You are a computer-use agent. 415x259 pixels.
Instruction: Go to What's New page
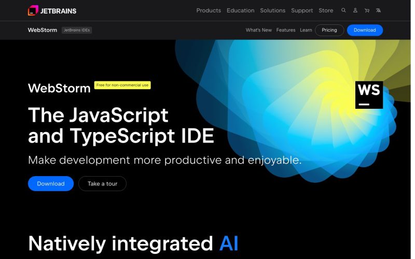click(x=258, y=30)
